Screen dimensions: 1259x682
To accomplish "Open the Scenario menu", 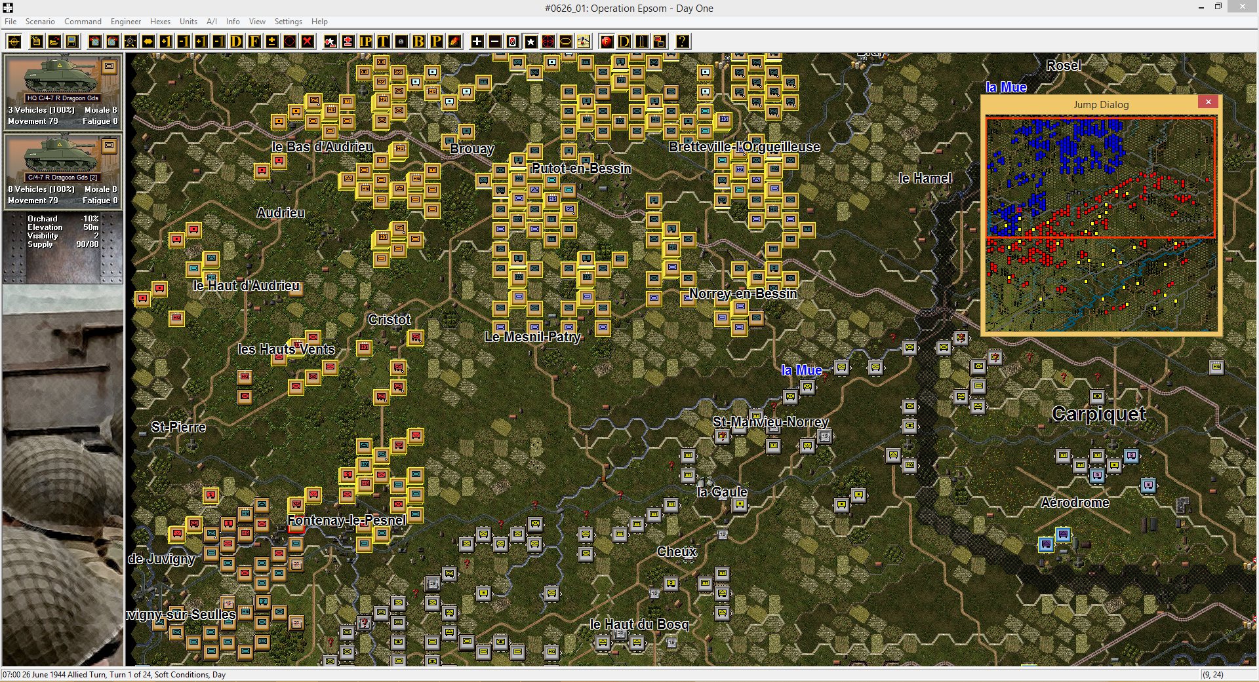I will pos(40,22).
